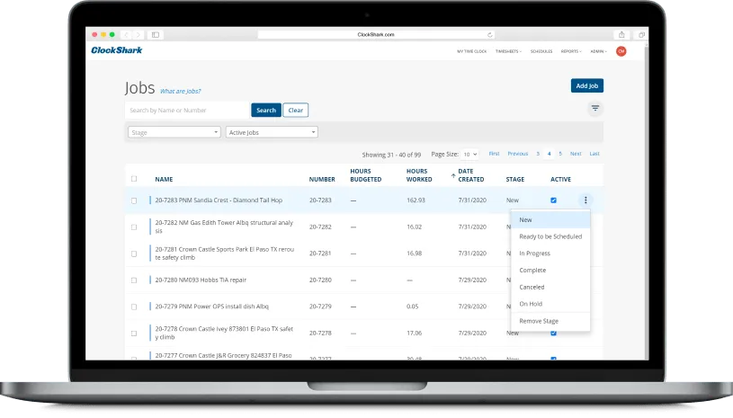Click the Add Job button
The image size is (733, 418).
click(587, 85)
